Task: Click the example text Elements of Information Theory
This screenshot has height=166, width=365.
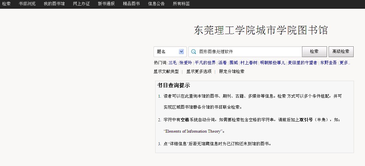Action: pos(193,131)
